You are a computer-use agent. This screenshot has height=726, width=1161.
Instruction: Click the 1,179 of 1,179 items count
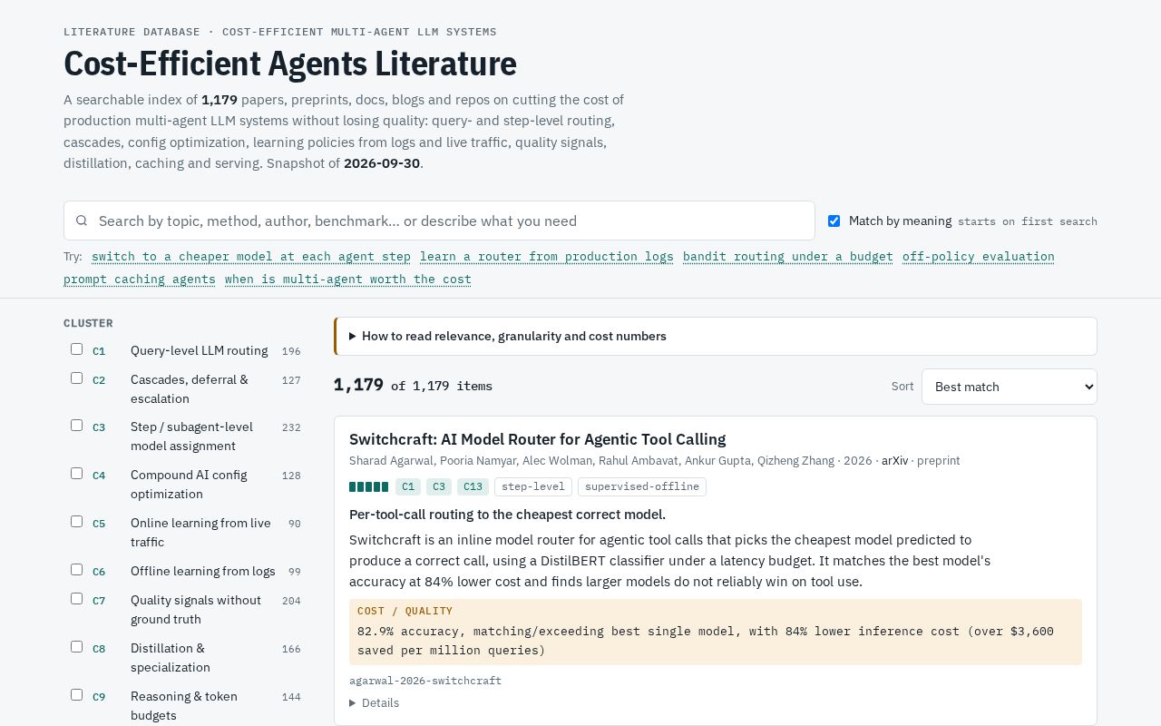(x=413, y=386)
